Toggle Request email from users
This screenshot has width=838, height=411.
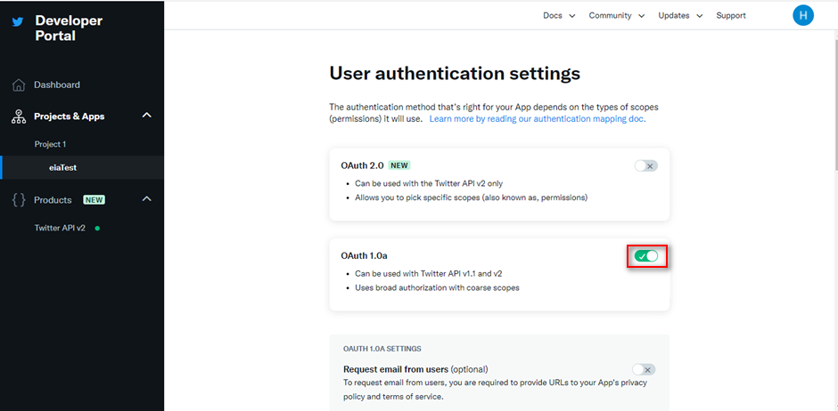pyautogui.click(x=644, y=369)
